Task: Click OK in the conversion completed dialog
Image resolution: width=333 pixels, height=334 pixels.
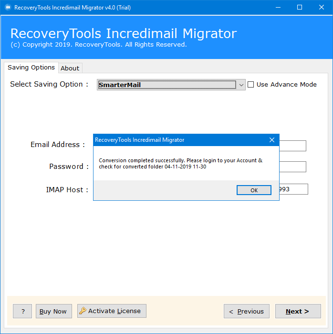Action: tap(254, 190)
